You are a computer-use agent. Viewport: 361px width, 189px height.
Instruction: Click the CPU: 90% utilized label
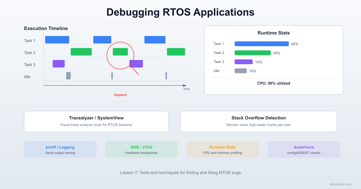274,83
